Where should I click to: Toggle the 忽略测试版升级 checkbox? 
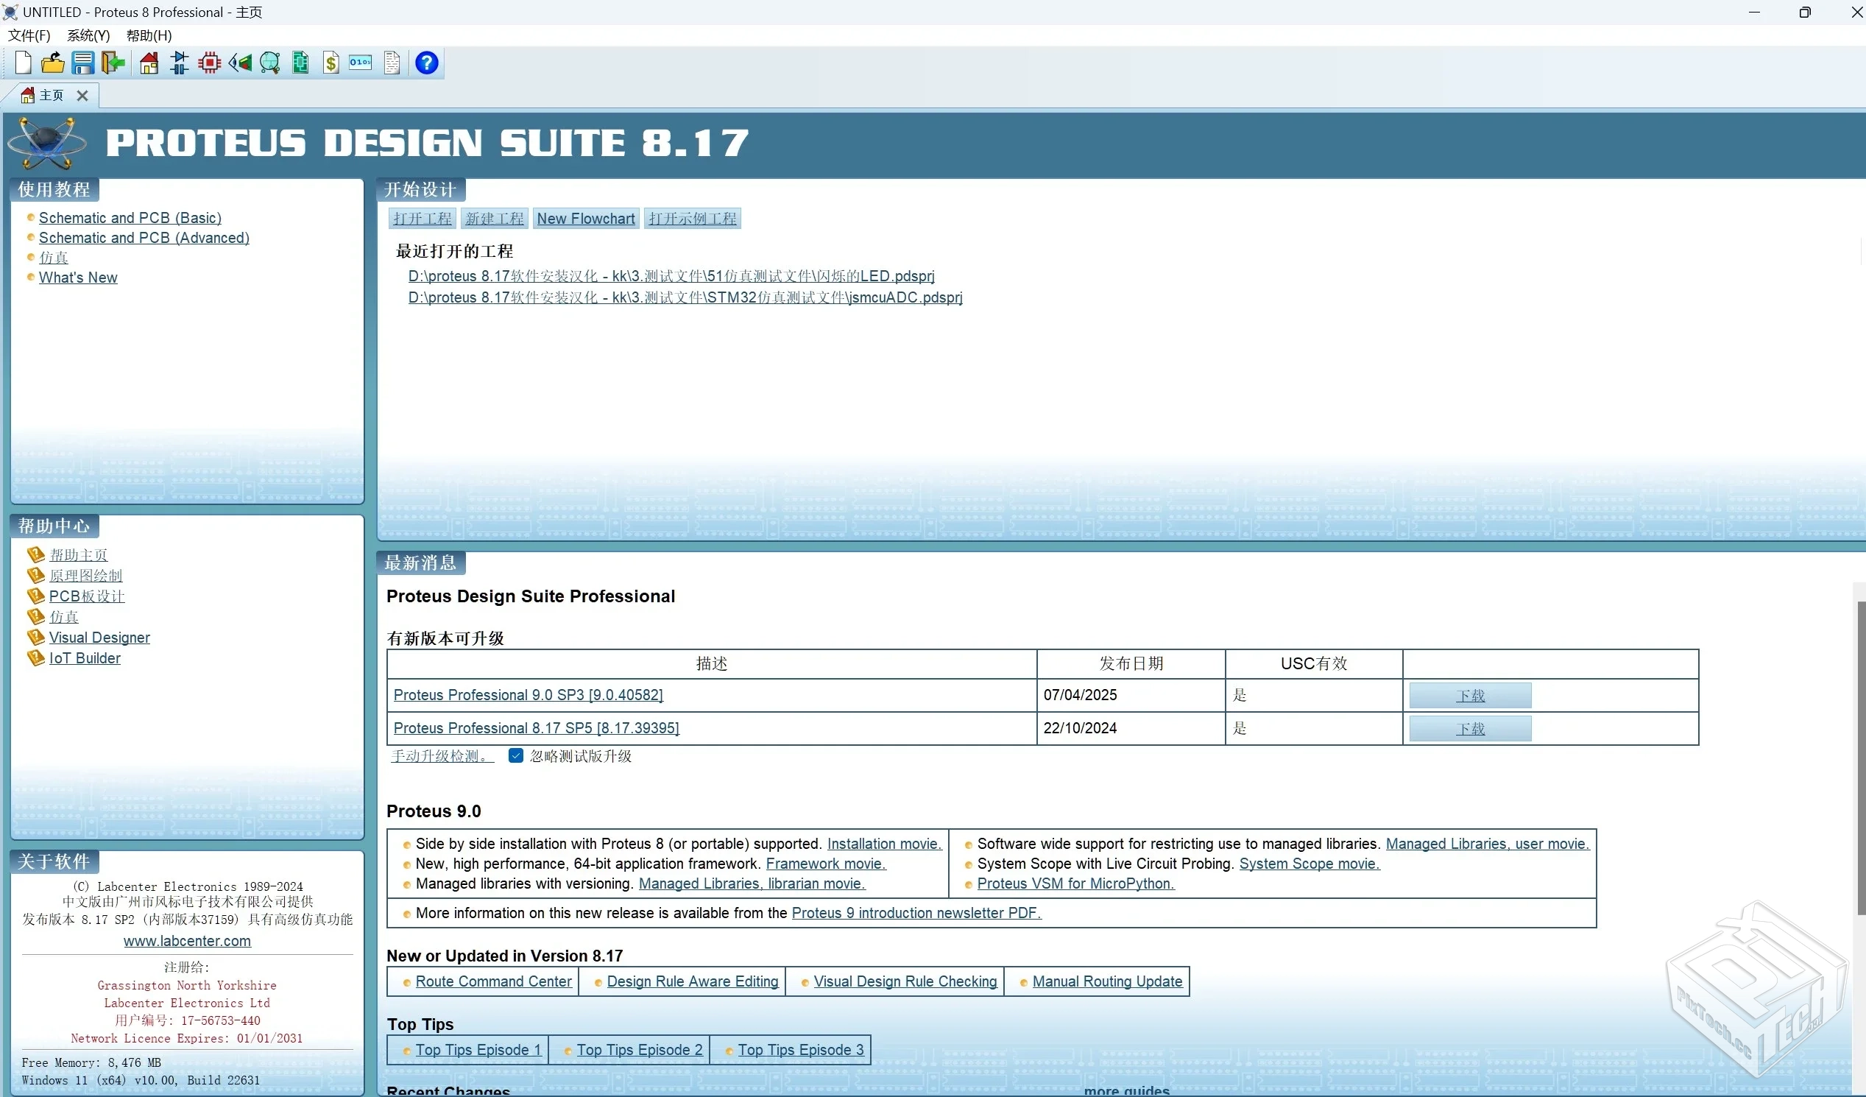pos(516,755)
